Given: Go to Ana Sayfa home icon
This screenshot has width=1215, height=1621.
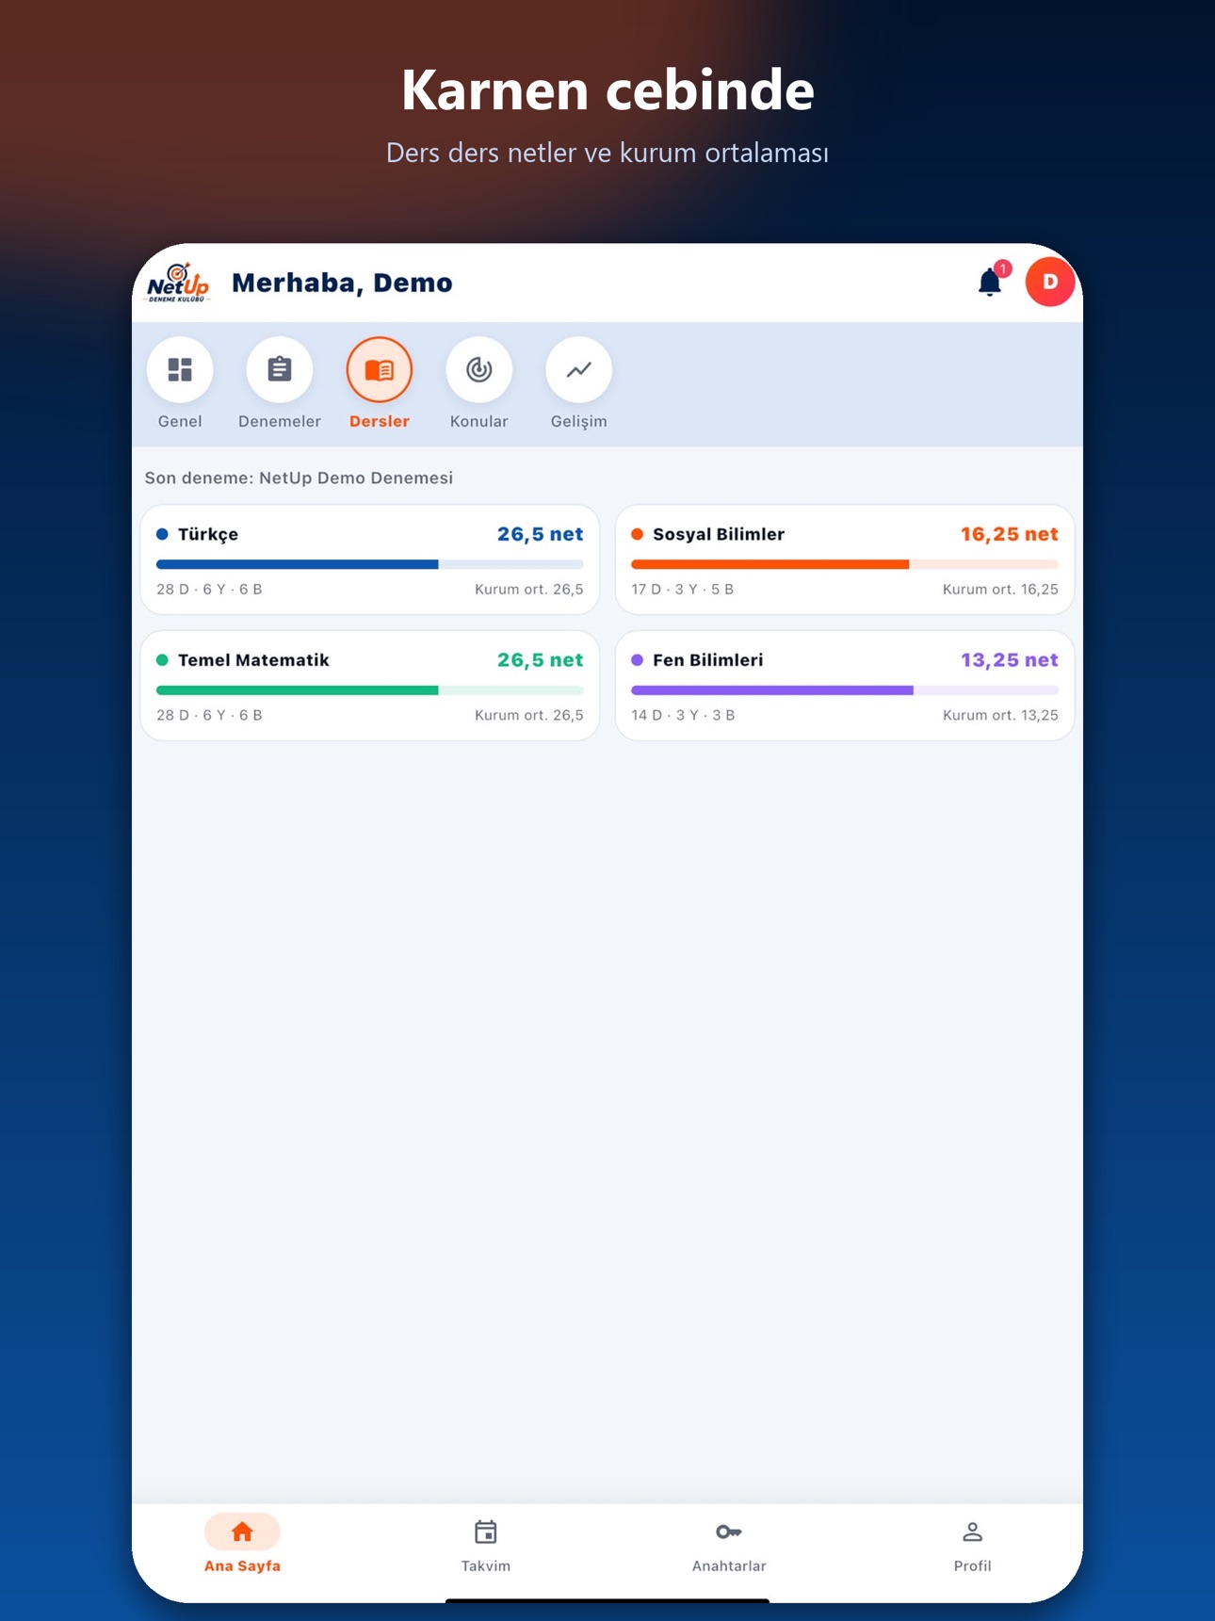Looking at the screenshot, I should (242, 1532).
